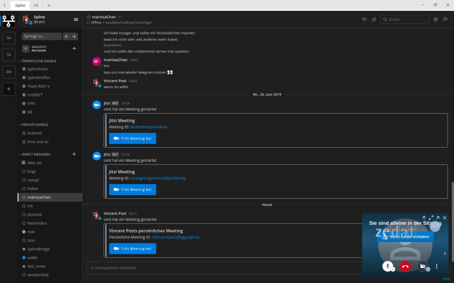Viewport: 454px width, 283px height.
Task: View saved posts using the flag icon
Action: [x=445, y=19]
